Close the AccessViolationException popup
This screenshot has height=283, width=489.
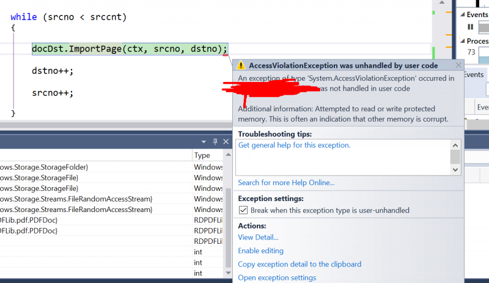(x=458, y=65)
